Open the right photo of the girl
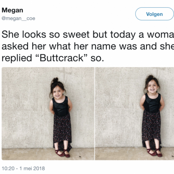 [x=134, y=113]
